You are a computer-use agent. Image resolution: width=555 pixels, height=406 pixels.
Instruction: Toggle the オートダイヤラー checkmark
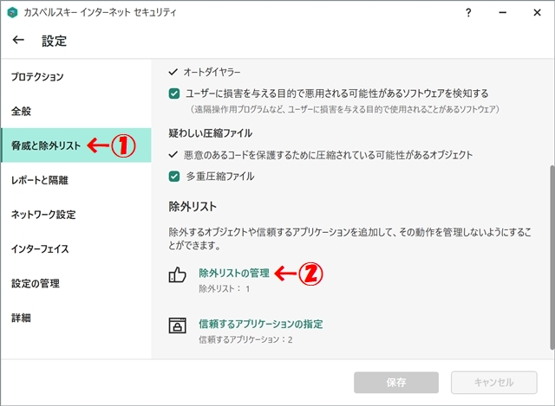[x=173, y=72]
